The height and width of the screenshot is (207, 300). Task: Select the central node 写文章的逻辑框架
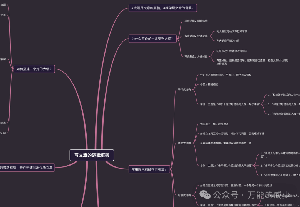click(92, 155)
